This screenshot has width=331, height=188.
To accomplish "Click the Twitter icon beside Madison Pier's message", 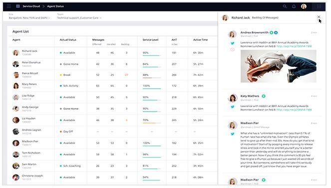I will tap(233, 134).
